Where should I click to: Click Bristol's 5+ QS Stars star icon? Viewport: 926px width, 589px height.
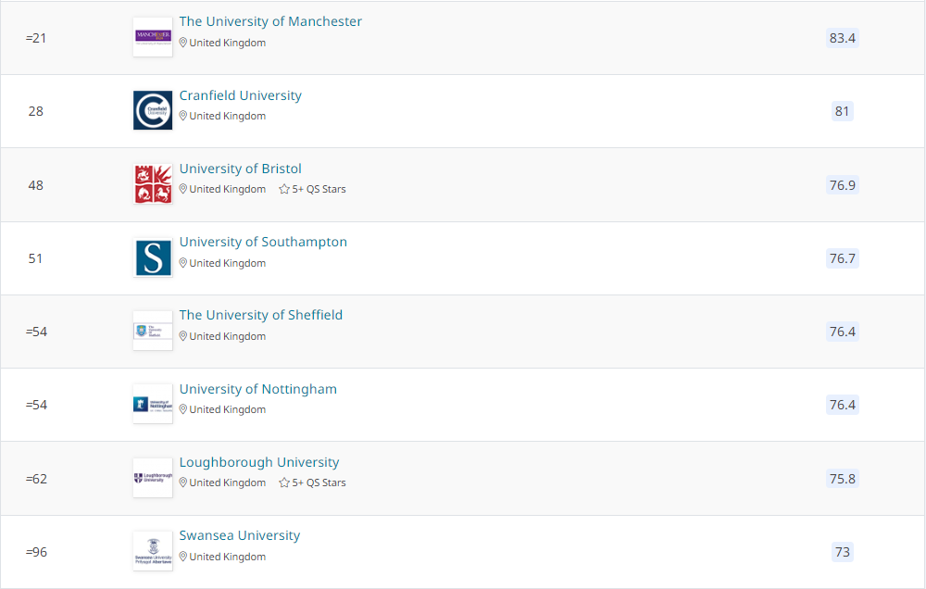coord(284,189)
